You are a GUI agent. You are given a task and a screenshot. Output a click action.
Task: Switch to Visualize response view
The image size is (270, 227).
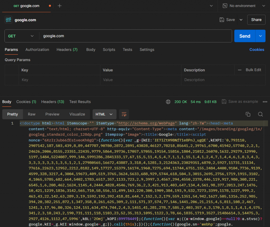(x=77, y=114)
